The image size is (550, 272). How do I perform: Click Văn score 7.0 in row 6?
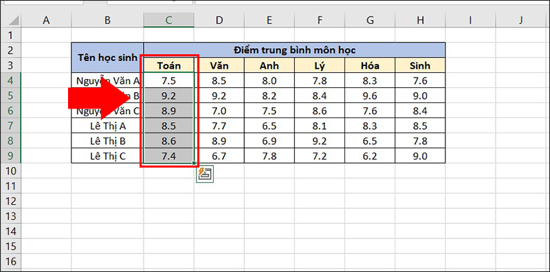tap(219, 111)
